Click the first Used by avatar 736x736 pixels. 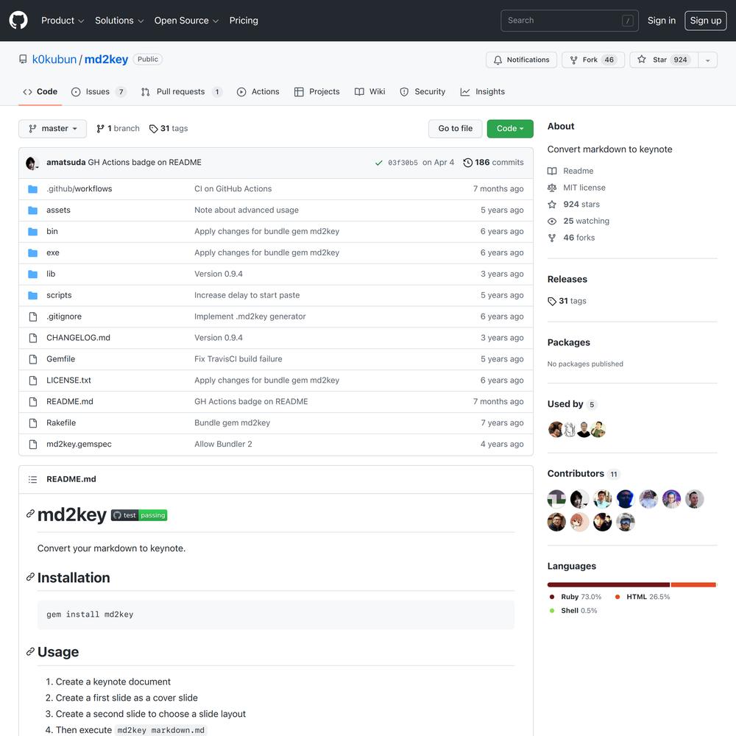[555, 429]
